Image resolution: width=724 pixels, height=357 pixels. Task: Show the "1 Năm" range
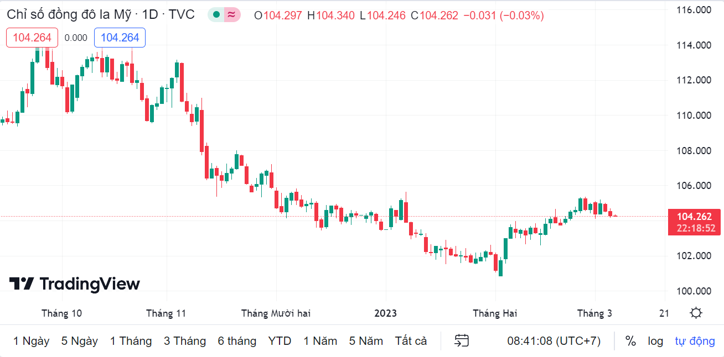pyautogui.click(x=320, y=341)
